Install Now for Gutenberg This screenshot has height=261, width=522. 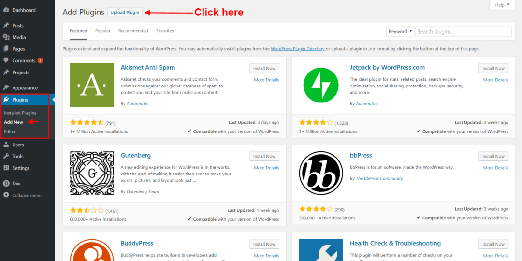(x=264, y=156)
